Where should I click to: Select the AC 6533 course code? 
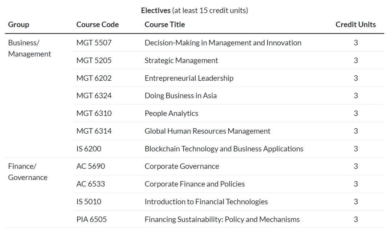tap(91, 184)
